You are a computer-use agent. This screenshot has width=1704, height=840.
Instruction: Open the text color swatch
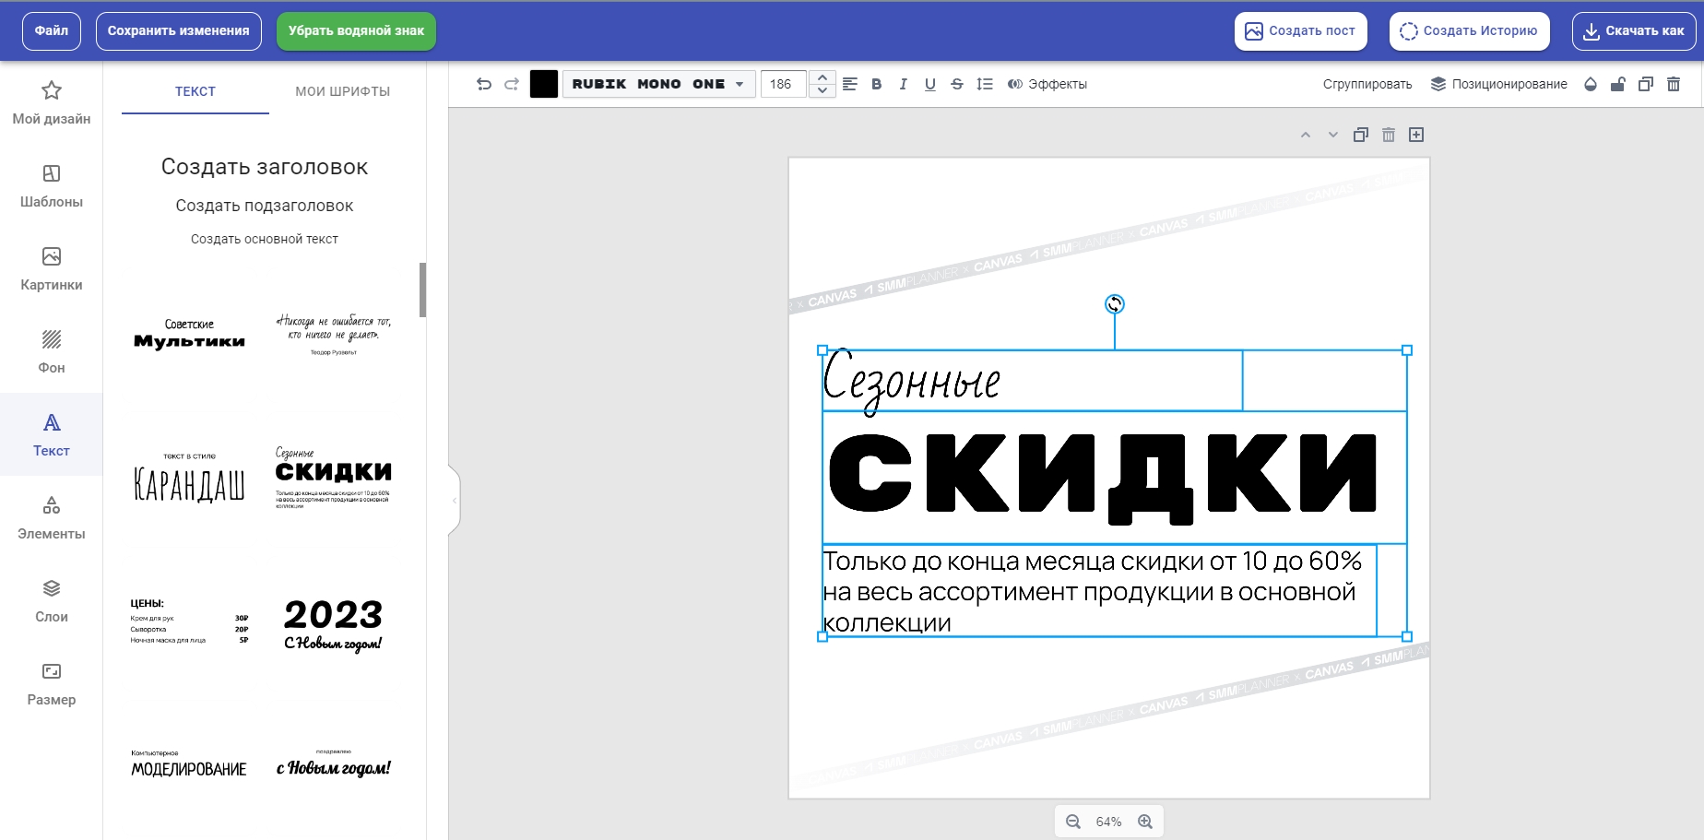pos(544,84)
